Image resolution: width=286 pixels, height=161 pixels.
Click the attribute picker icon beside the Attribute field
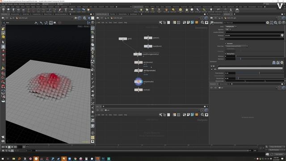coord(282,35)
